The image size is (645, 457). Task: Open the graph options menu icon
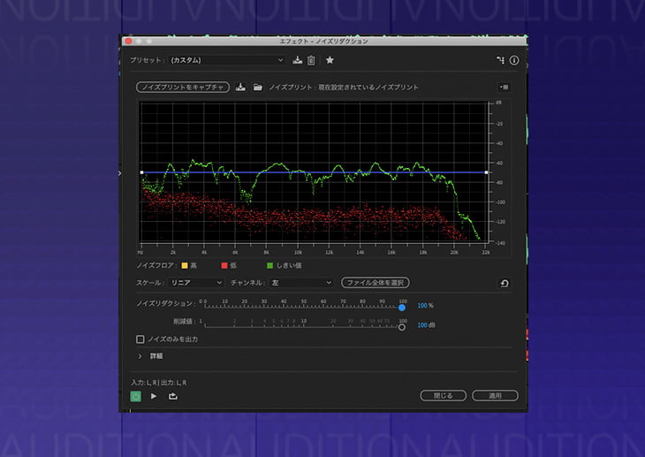(x=504, y=88)
